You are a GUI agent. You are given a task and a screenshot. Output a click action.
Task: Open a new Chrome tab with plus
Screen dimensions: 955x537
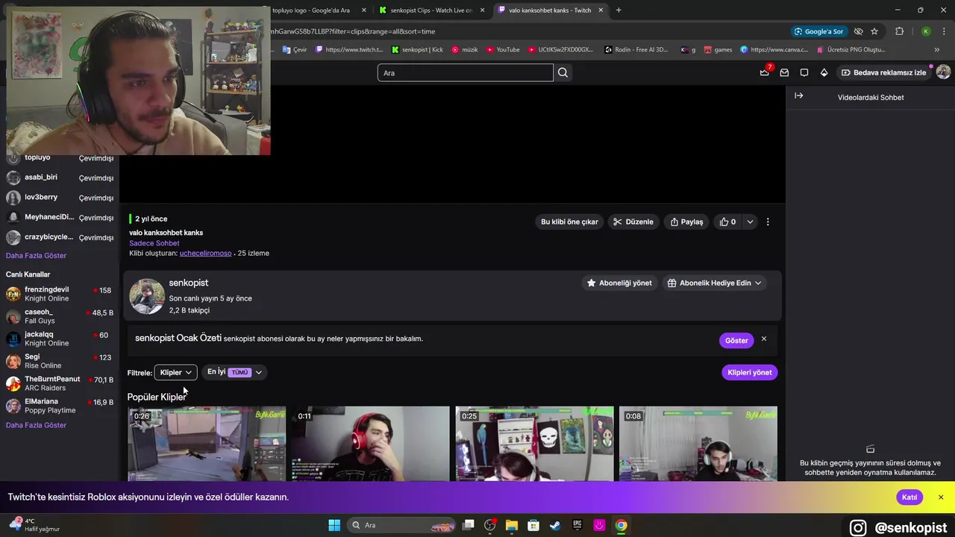click(619, 10)
